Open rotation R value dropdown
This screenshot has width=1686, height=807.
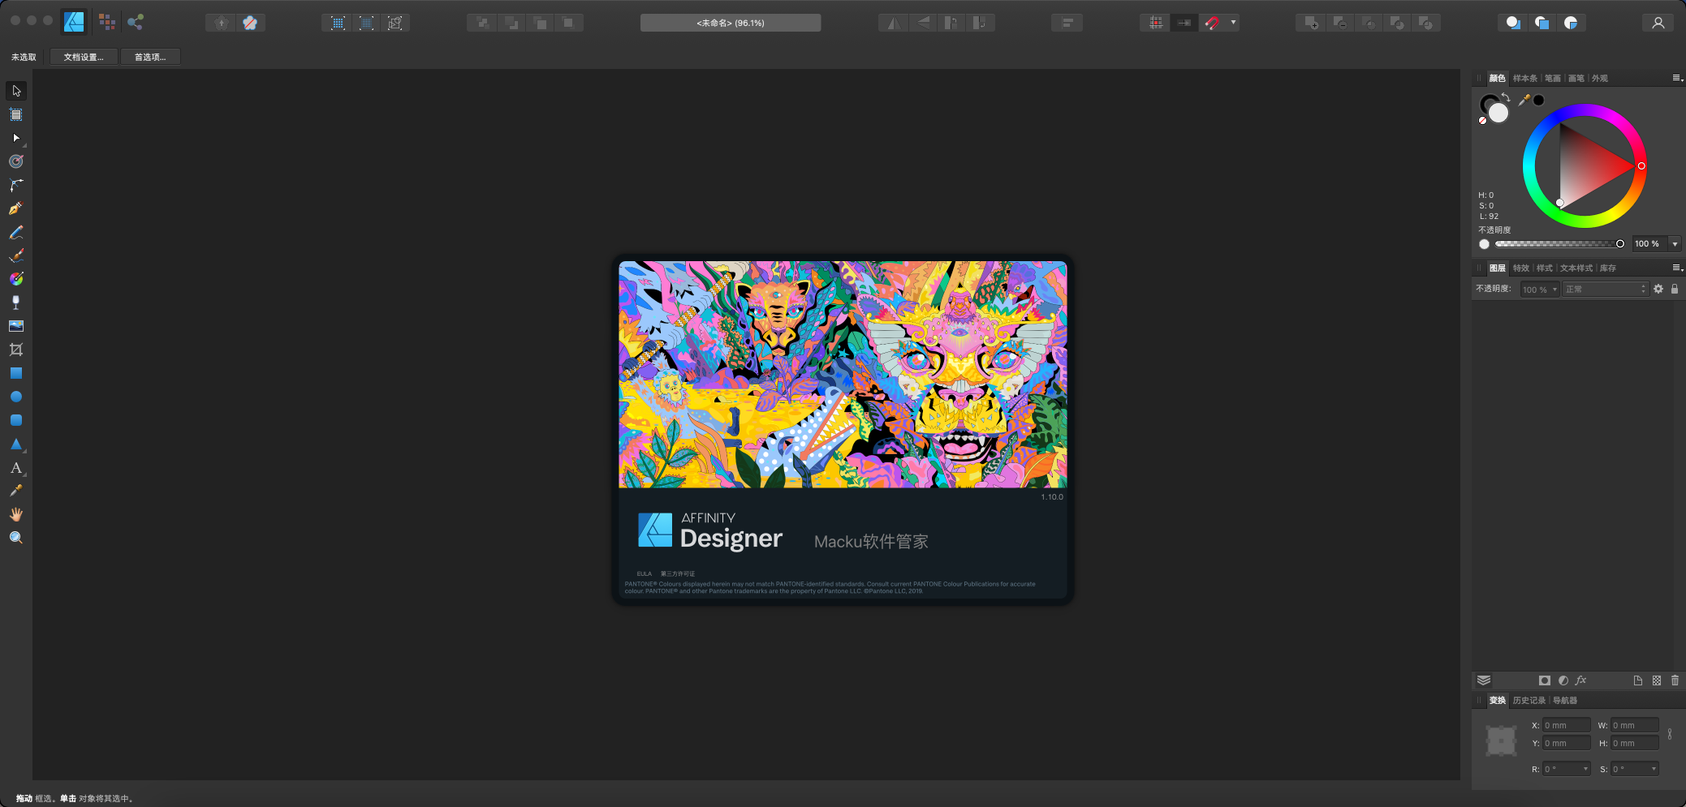coord(1585,769)
